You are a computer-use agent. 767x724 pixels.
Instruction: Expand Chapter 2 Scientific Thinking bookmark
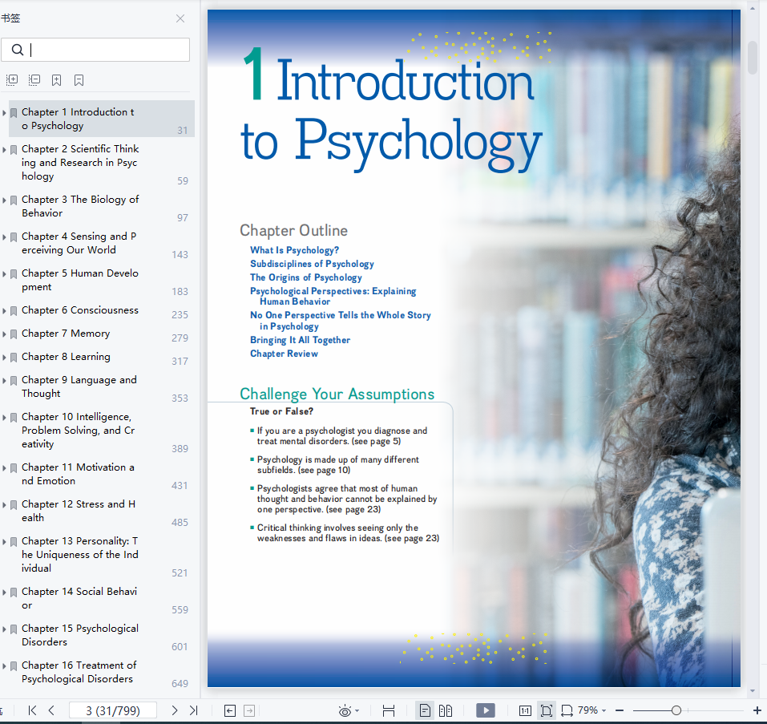coord(4,150)
